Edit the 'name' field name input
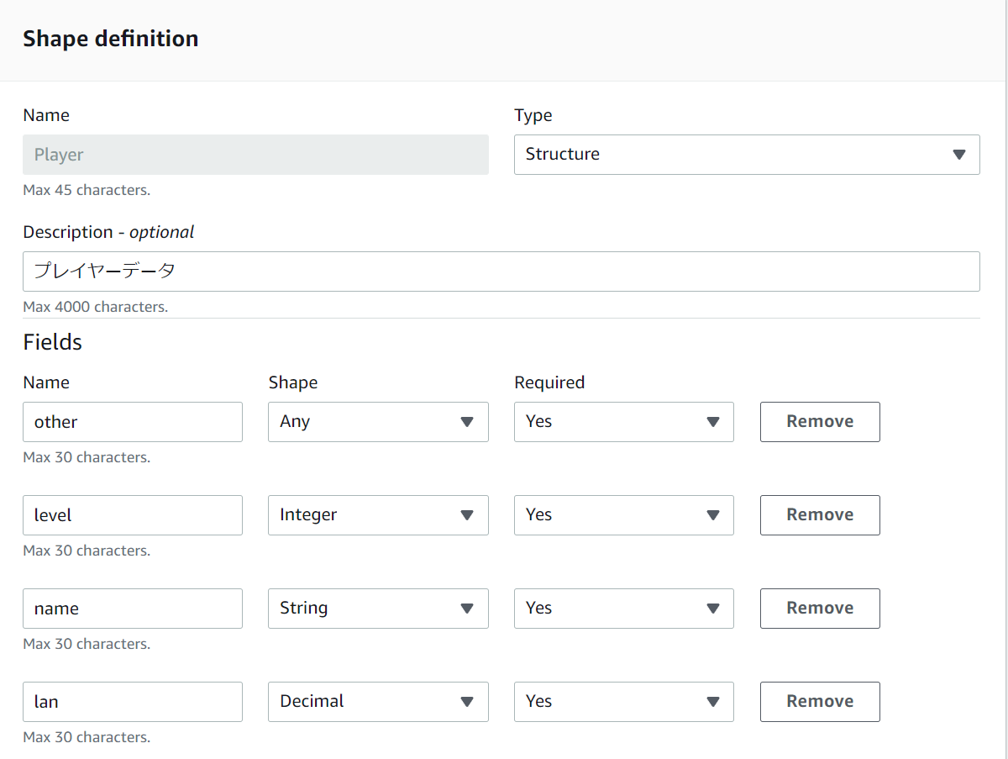1008x759 pixels. [133, 609]
